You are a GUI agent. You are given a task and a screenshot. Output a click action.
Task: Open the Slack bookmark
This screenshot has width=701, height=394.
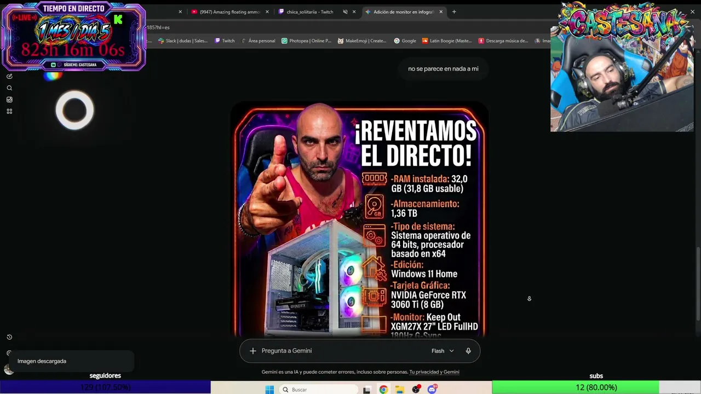[183, 40]
